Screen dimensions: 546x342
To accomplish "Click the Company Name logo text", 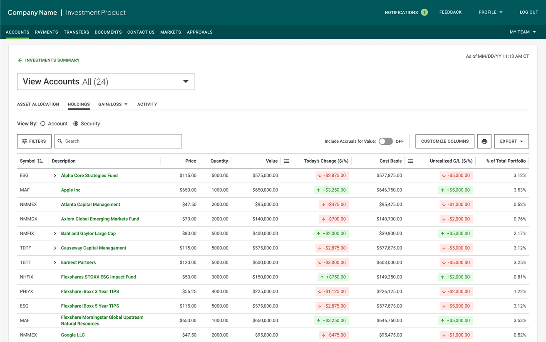I will click(x=32, y=12).
